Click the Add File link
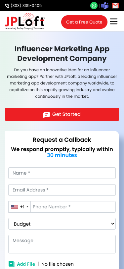124x269 pixels. click(x=26, y=264)
